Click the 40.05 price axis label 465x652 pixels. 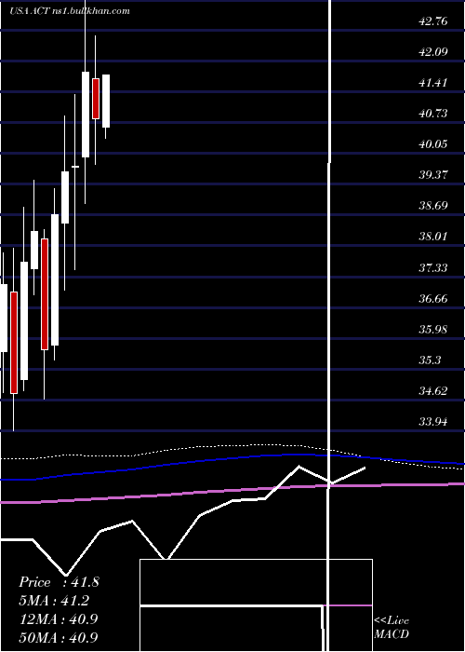433,144
